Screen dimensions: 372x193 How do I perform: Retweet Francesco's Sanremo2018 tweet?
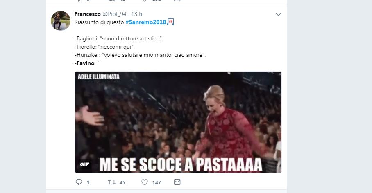pos(111,182)
